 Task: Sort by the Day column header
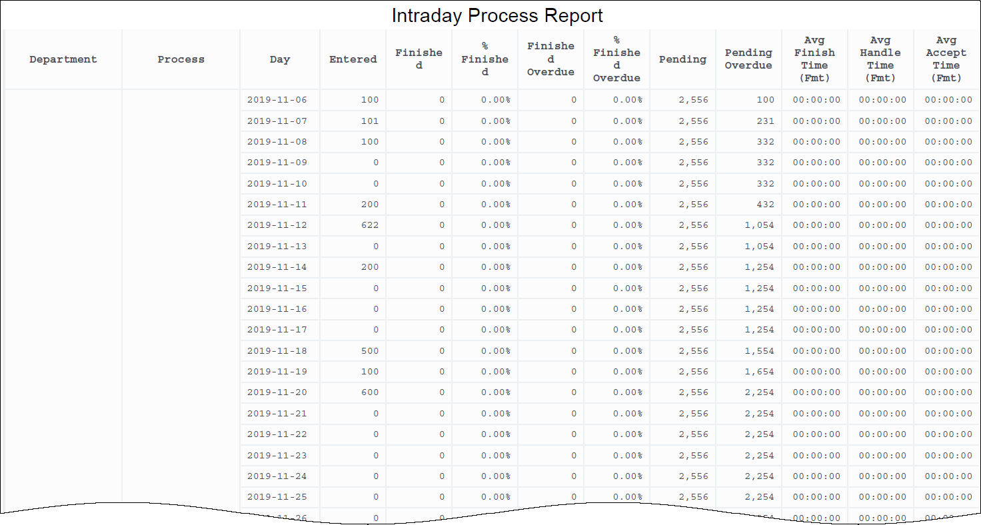point(280,59)
